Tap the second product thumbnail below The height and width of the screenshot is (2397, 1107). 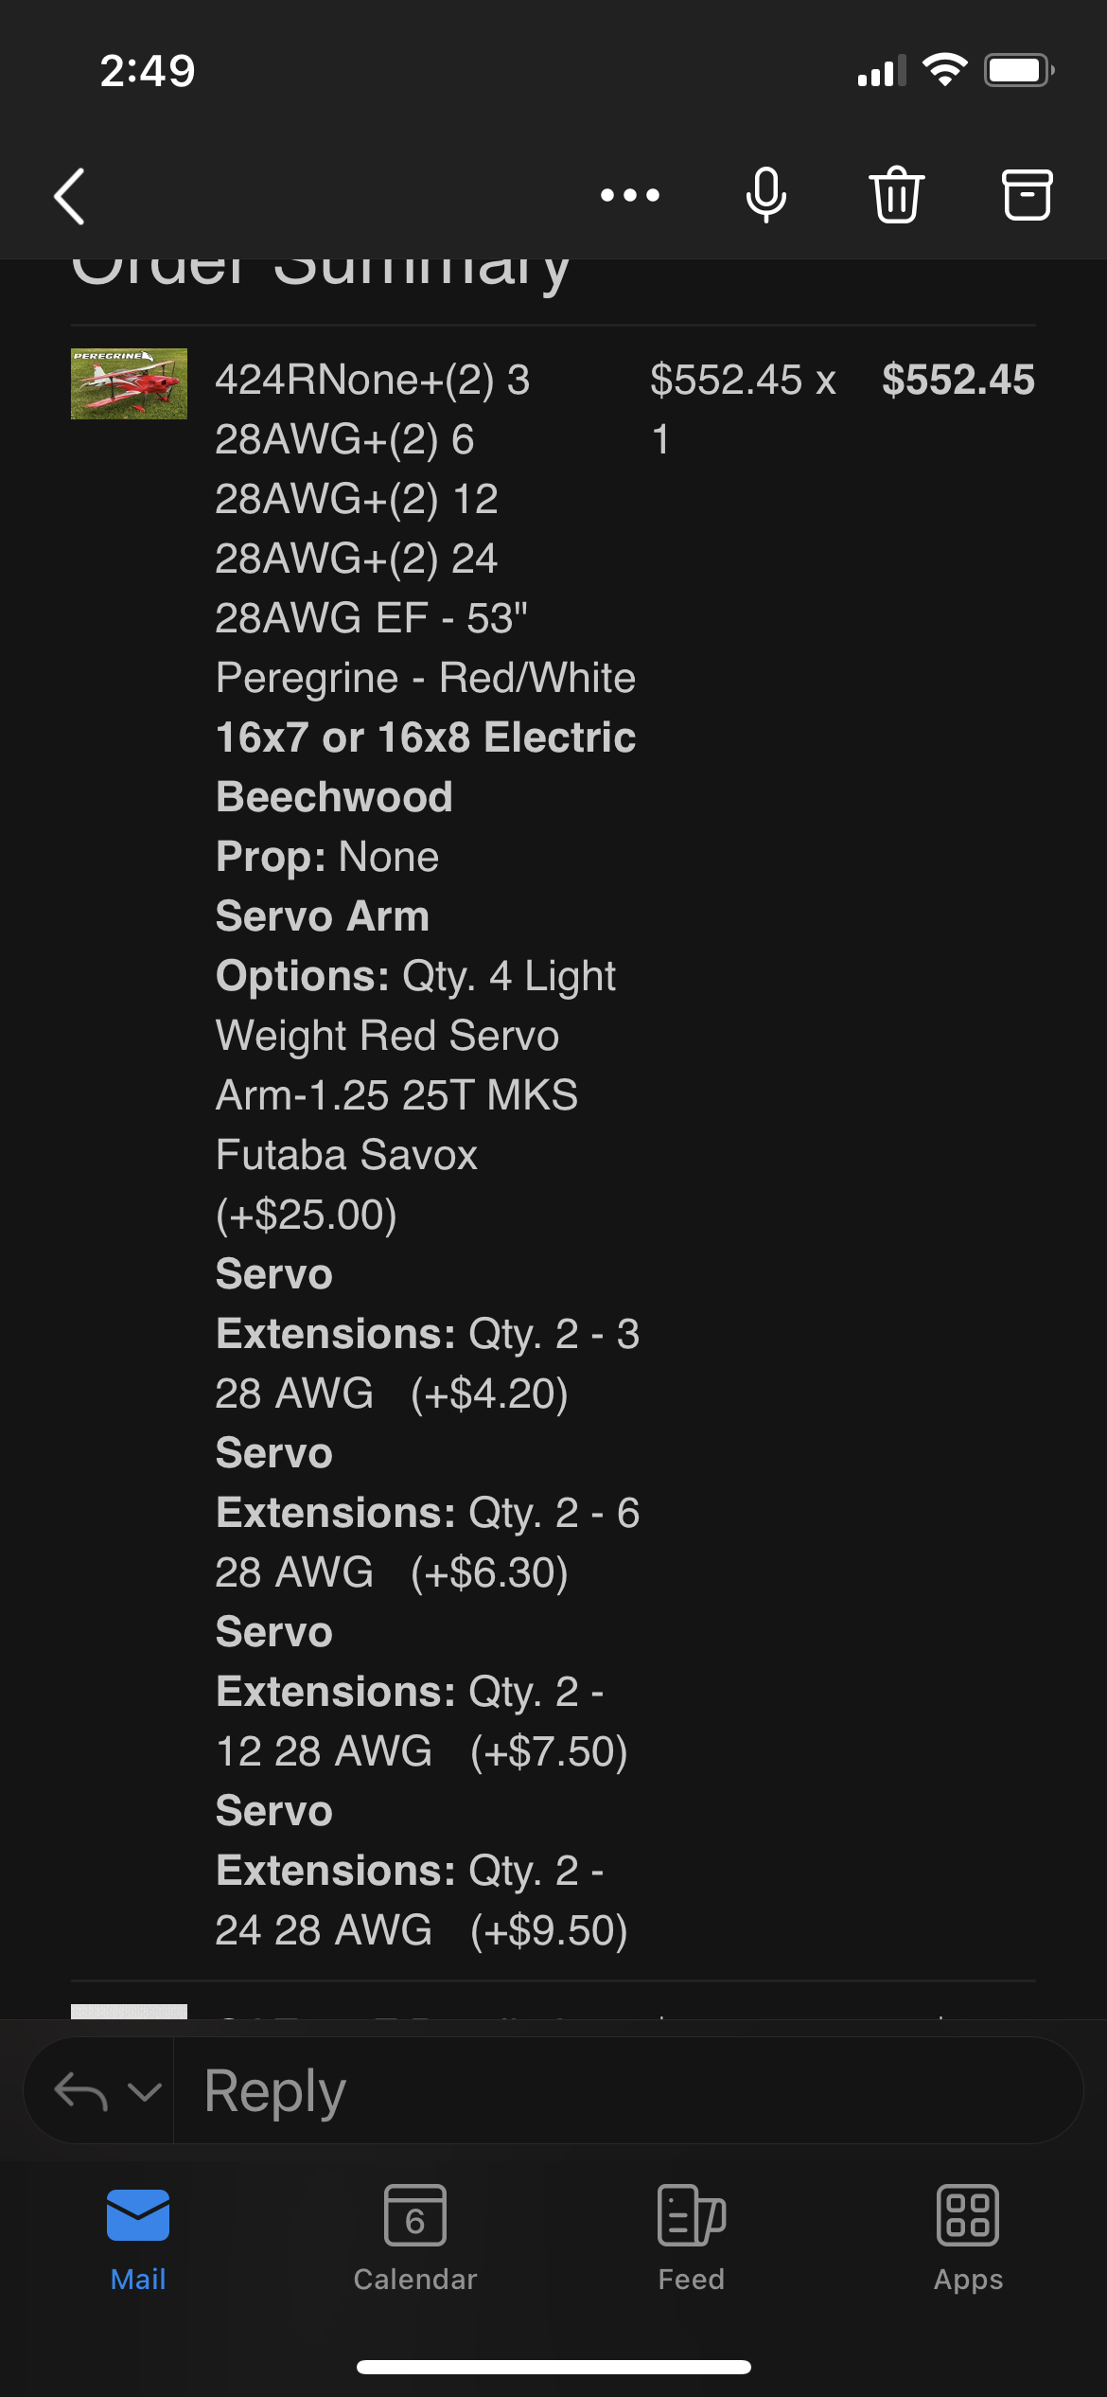[x=129, y=2011]
